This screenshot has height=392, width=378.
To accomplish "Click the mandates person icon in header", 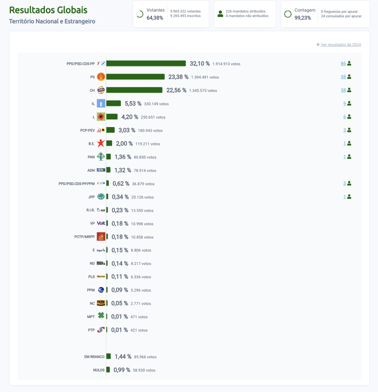I will [220, 14].
